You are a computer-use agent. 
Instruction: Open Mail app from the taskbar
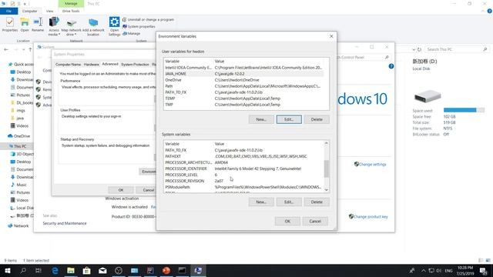(x=102, y=270)
